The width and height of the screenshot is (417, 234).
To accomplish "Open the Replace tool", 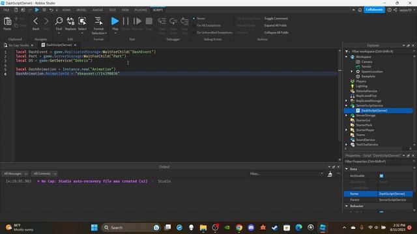I will [70, 21].
